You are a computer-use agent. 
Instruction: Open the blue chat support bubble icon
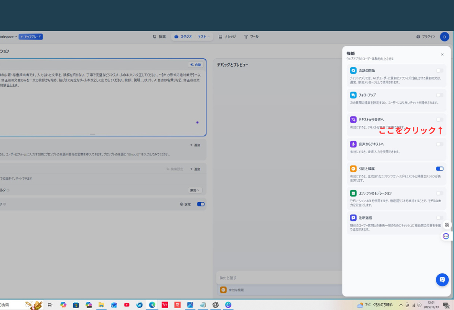pyautogui.click(x=442, y=279)
